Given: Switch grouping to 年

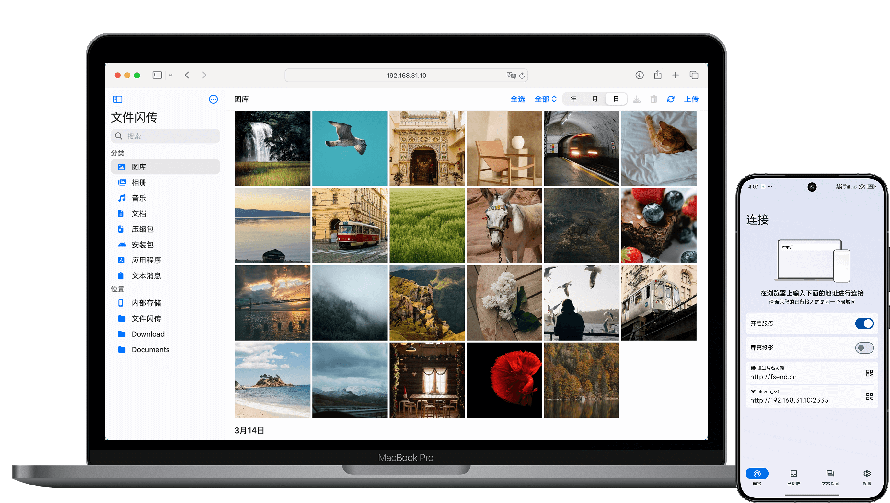Looking at the screenshot, I should tap(573, 99).
